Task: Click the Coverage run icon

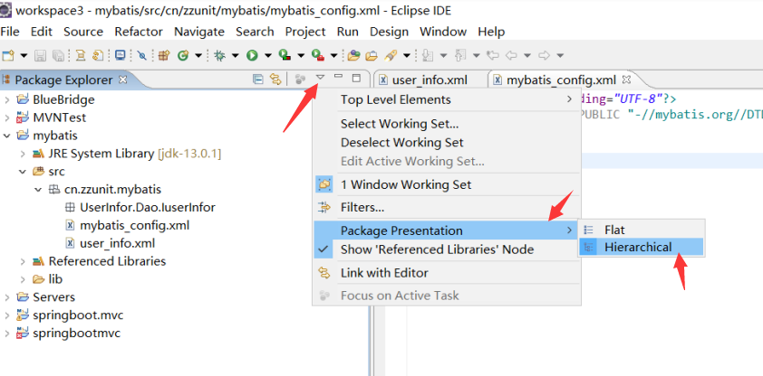Action: (285, 55)
